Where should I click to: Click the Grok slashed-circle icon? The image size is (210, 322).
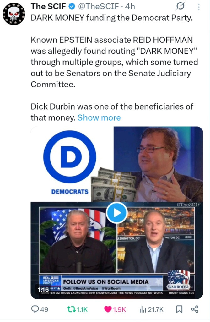coord(180,6)
